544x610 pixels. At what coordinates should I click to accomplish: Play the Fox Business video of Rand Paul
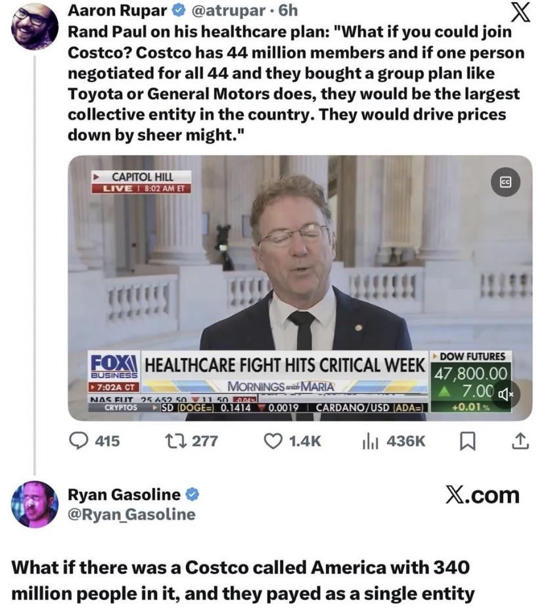pos(300,288)
